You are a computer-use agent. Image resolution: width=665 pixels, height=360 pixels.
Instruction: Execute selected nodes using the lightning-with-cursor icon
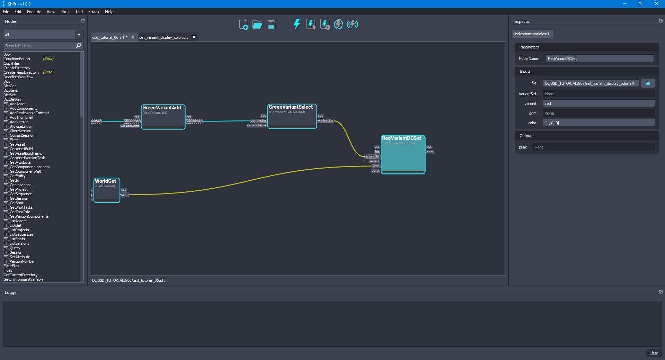tap(311, 24)
